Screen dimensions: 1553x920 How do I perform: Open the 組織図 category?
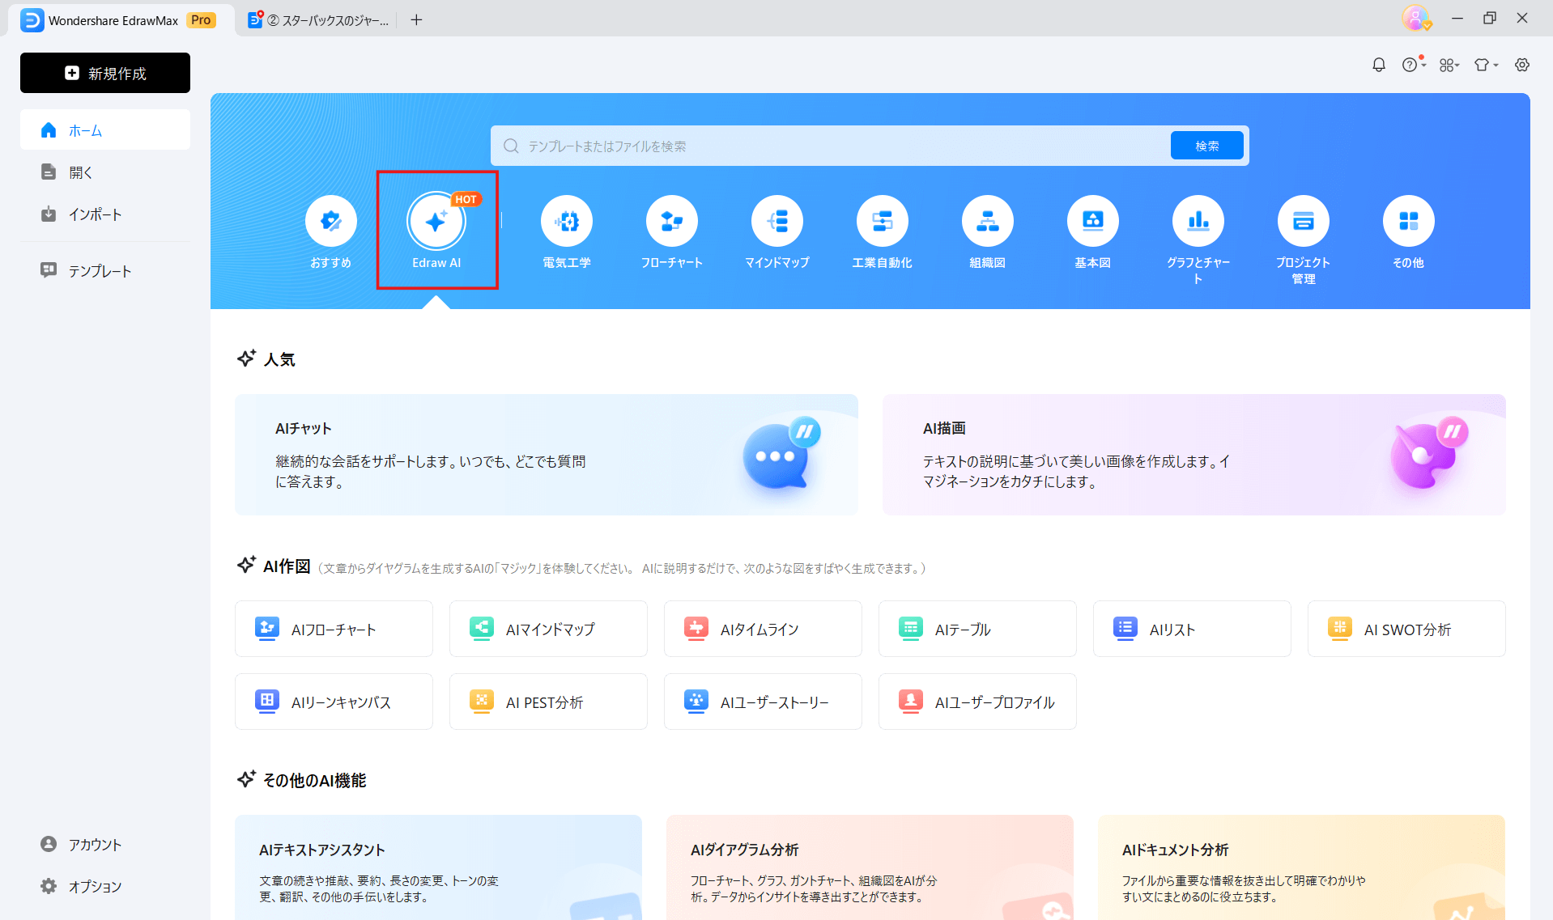[x=988, y=221]
